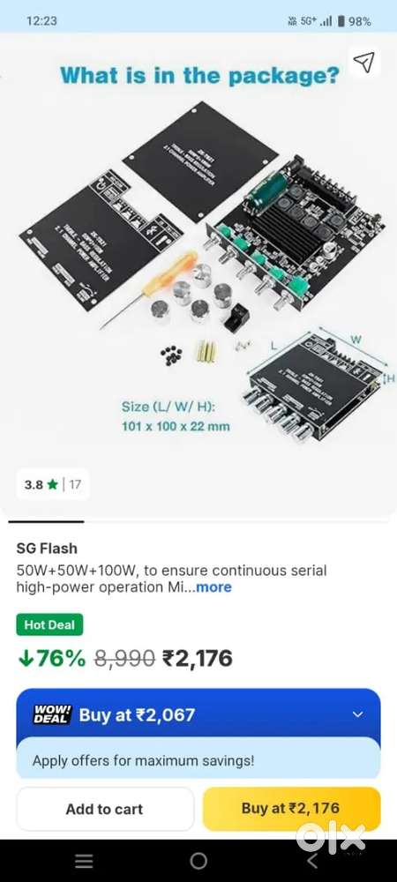Viewport: 397px width, 882px height.
Task: Tap the battery status icon
Action: pos(341,21)
